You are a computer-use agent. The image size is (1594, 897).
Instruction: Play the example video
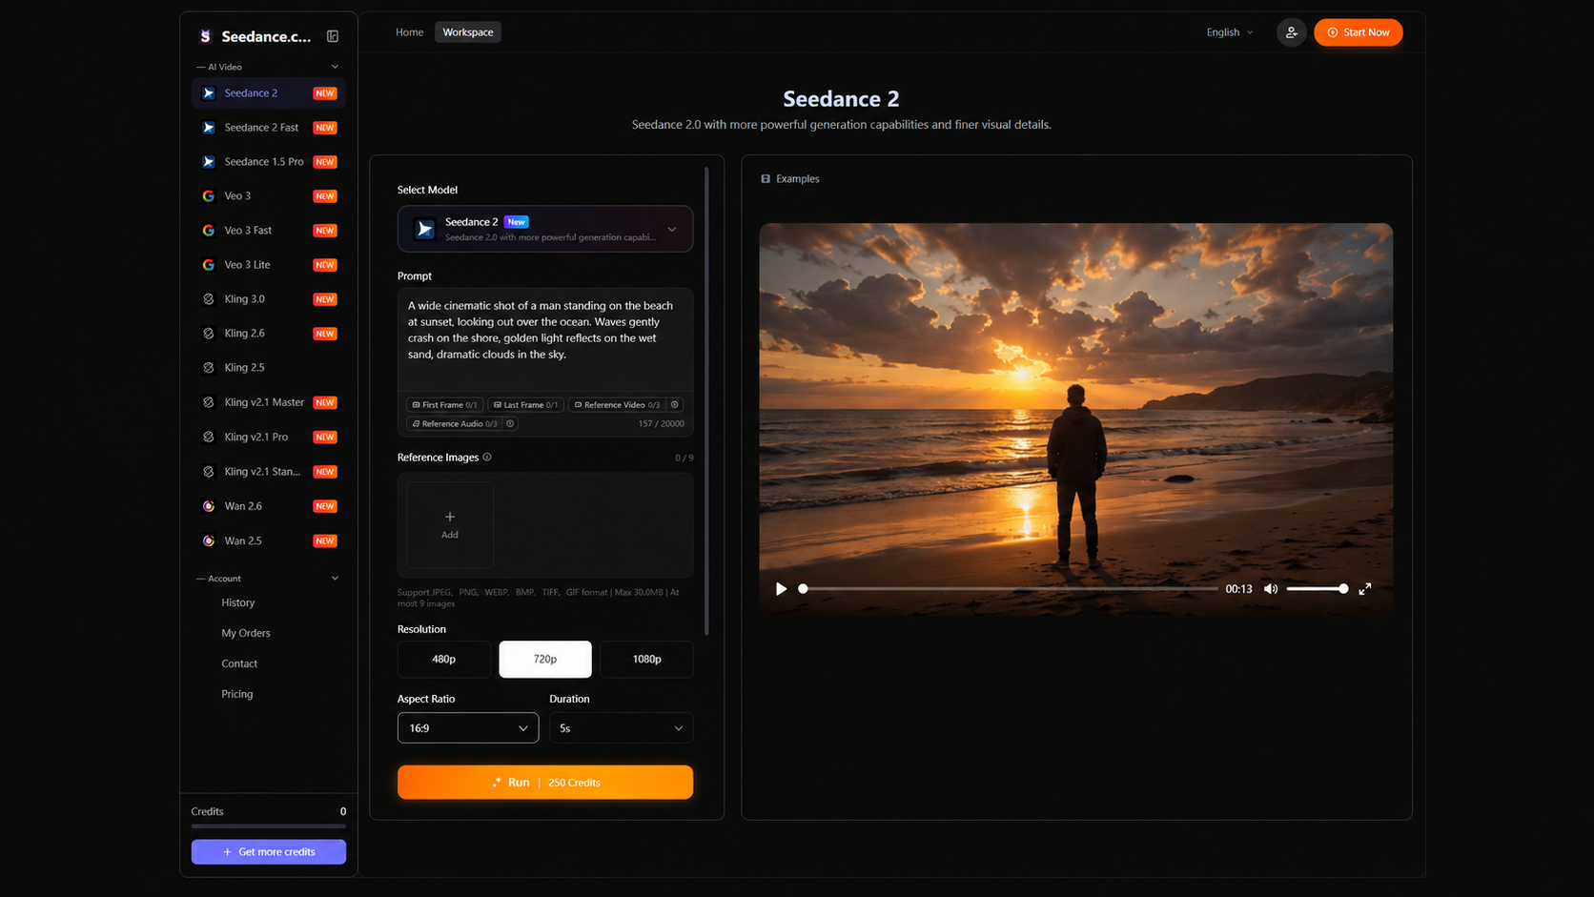pos(781,589)
